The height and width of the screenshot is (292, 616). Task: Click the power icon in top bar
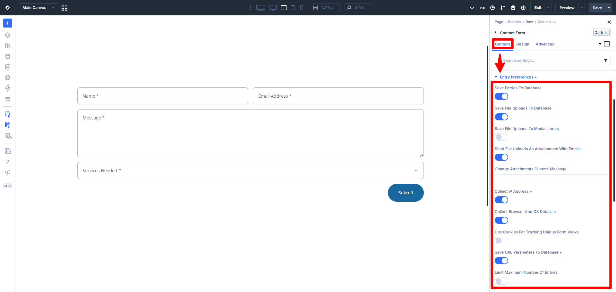523,8
